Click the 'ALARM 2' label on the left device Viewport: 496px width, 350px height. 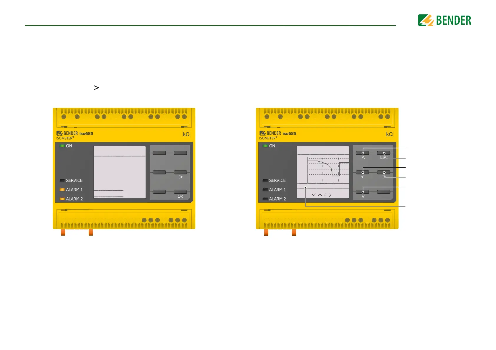click(74, 199)
